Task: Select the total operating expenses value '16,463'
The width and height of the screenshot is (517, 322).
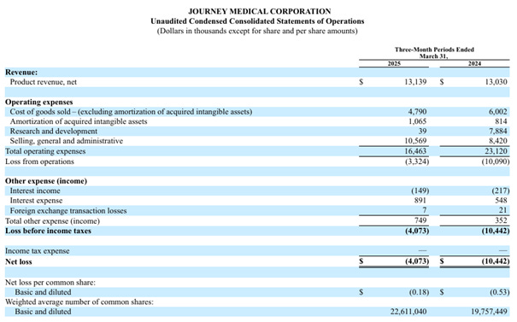Action: [x=415, y=151]
